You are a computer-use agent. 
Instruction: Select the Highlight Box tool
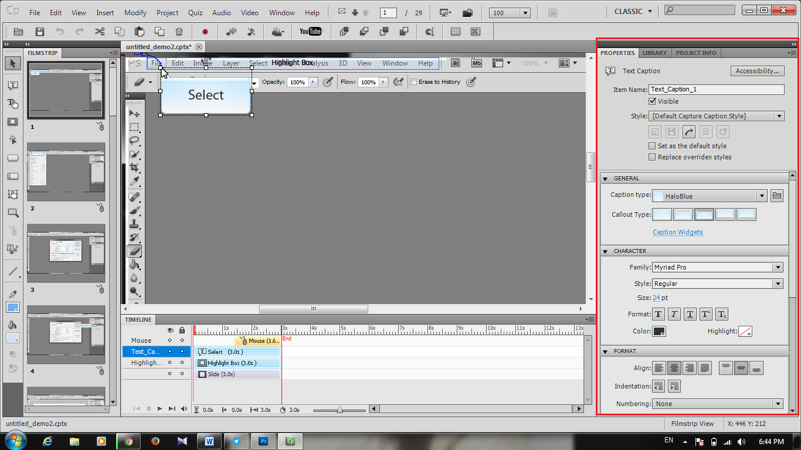click(x=12, y=122)
